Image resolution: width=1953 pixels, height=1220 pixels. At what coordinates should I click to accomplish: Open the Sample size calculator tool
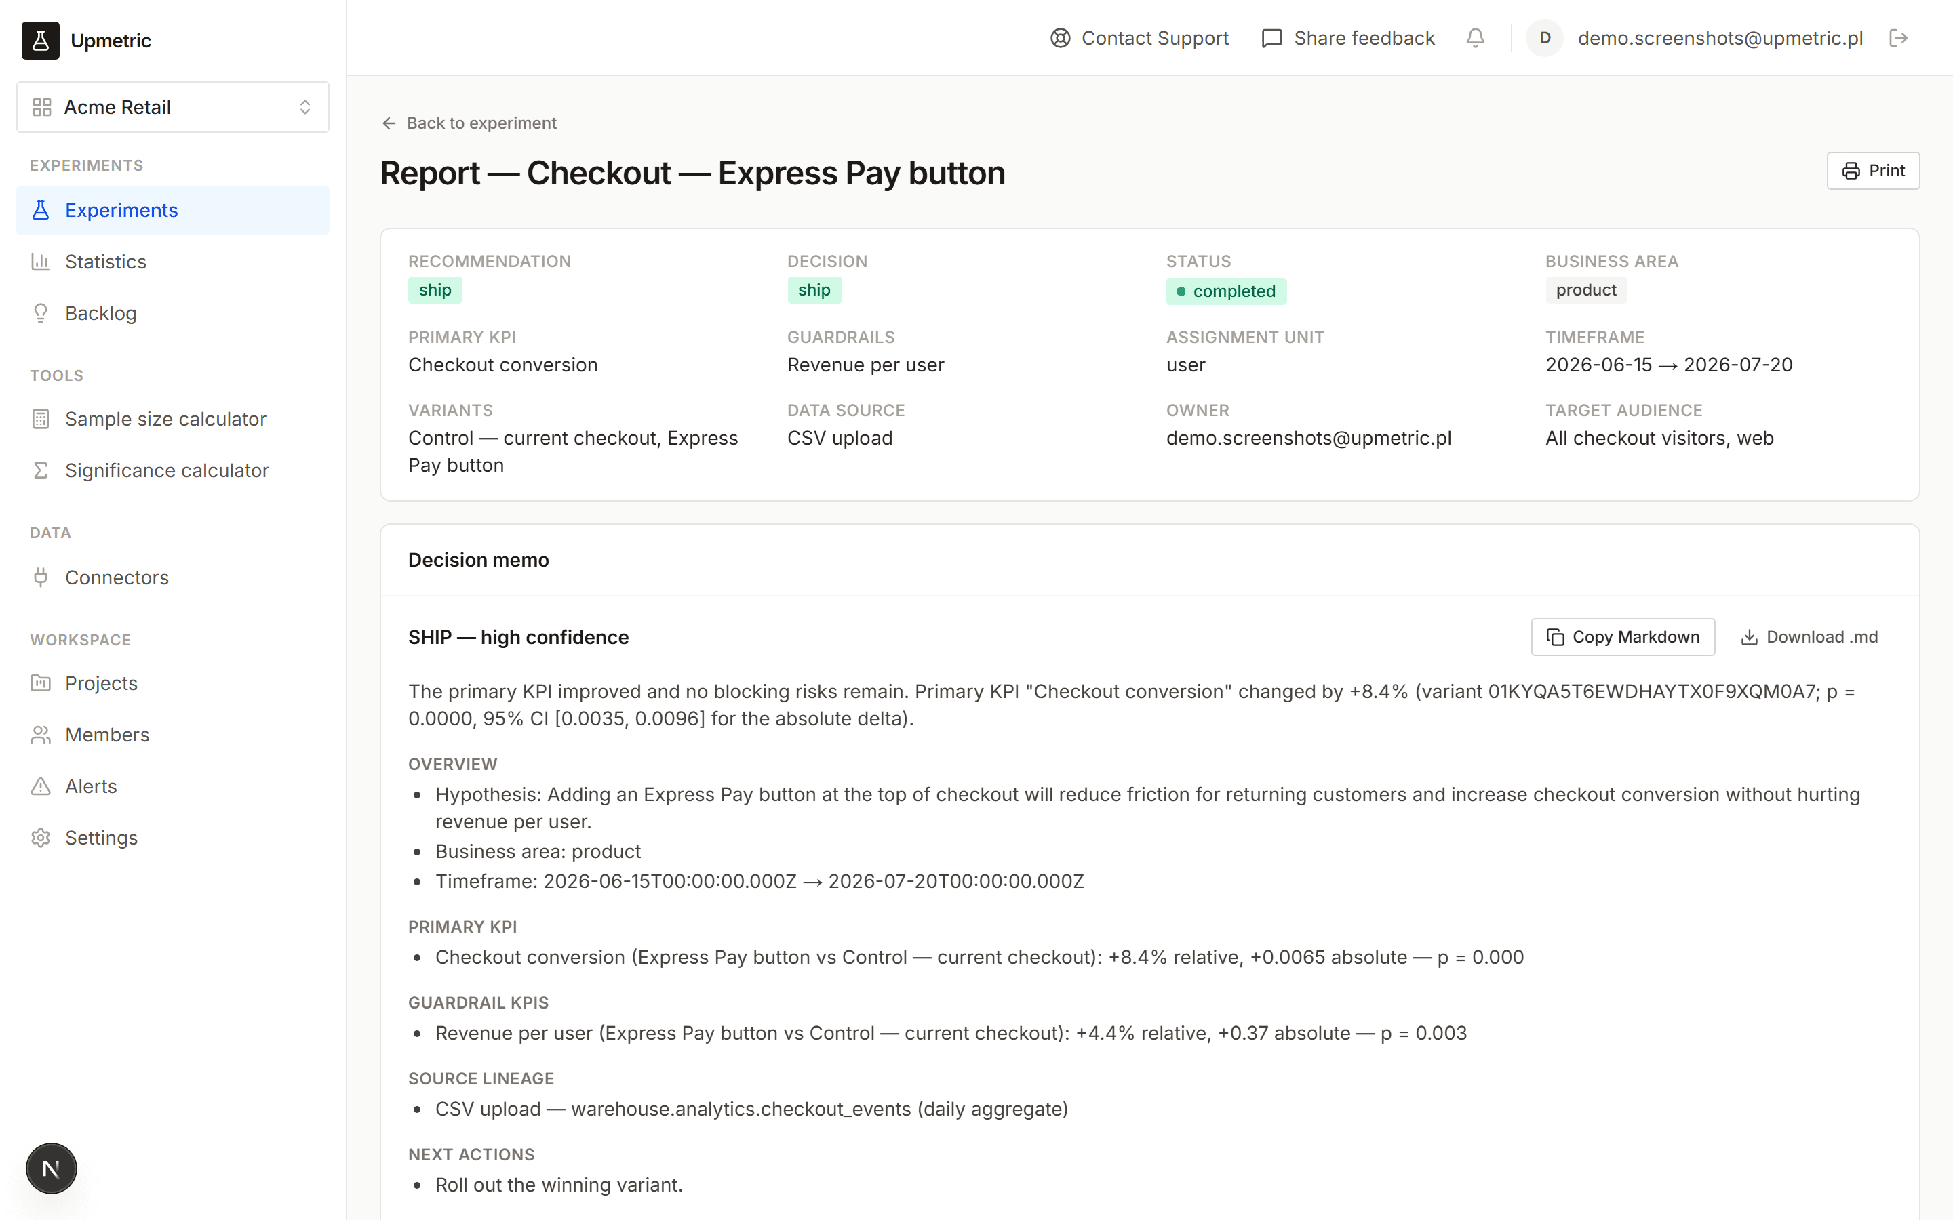click(x=173, y=419)
